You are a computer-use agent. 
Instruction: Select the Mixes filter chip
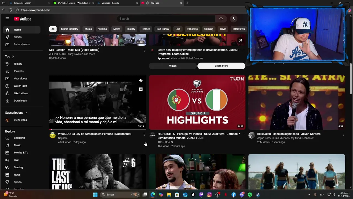point(117,29)
